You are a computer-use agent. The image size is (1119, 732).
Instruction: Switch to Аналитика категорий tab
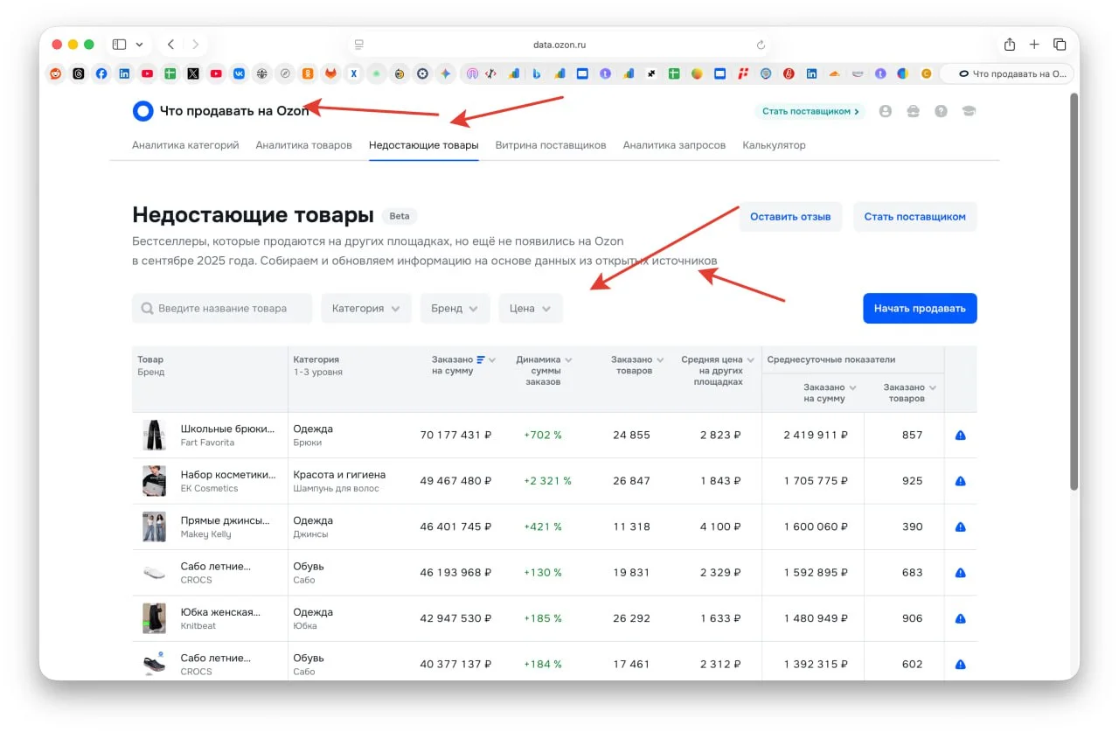coord(185,145)
